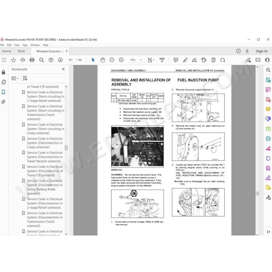
Task: Open the File menu
Action: click(x=2, y=45)
